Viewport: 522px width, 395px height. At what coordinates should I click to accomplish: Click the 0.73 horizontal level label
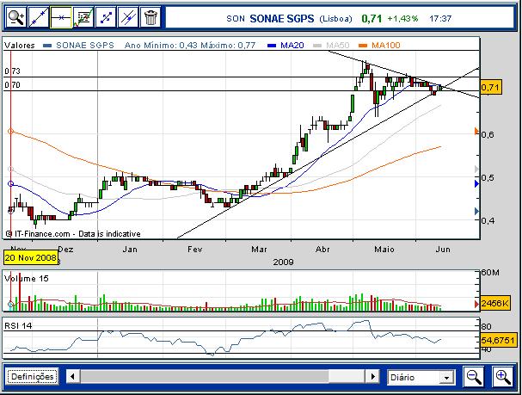tap(12, 71)
